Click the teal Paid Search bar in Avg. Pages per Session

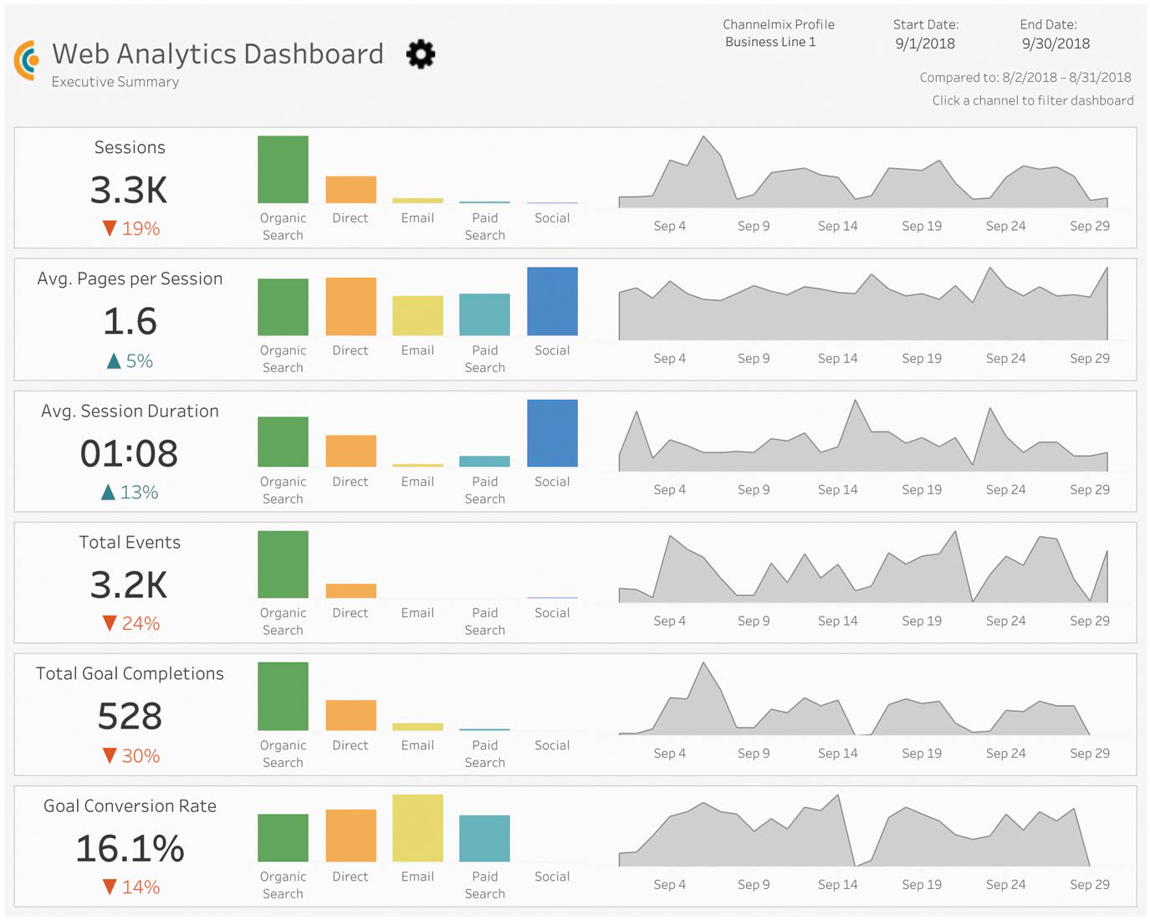tap(484, 314)
